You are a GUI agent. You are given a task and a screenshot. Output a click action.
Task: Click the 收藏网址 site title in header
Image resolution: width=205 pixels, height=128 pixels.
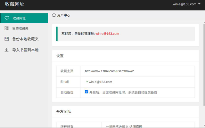tap(15, 4)
